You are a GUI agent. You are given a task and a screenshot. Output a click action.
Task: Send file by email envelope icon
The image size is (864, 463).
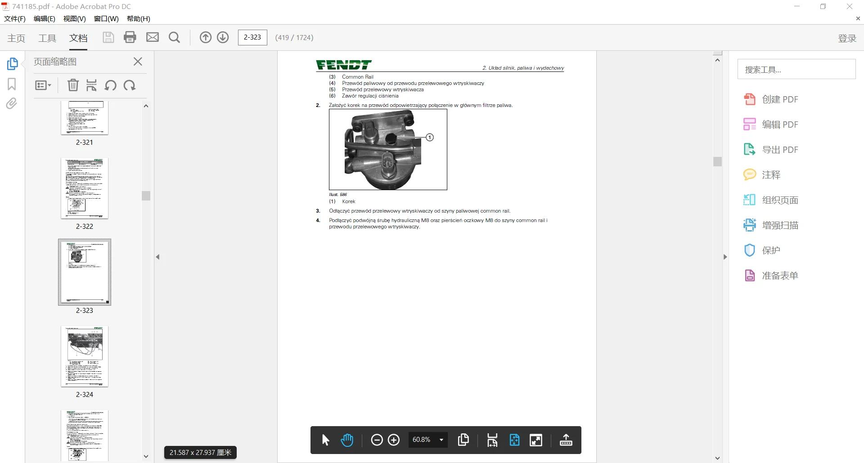153,37
